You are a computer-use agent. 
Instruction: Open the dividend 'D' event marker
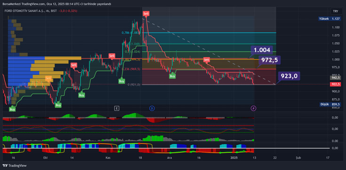pyautogui.click(x=152, y=108)
